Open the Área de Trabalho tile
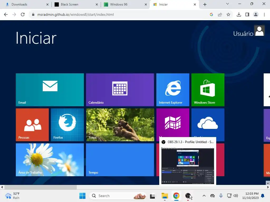 click(50, 160)
